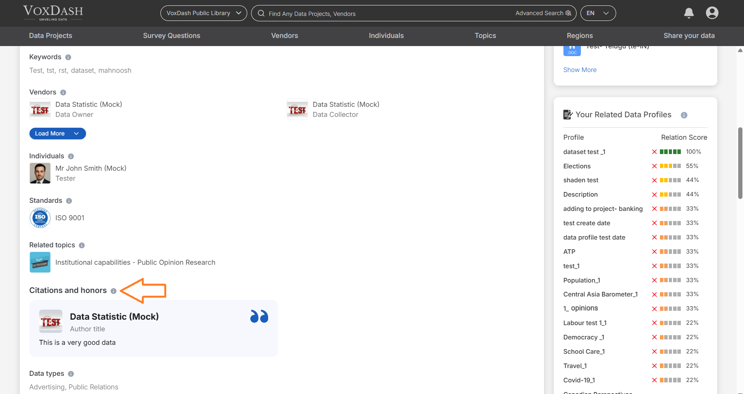Show info for Data types
744x394 pixels.
pos(71,374)
